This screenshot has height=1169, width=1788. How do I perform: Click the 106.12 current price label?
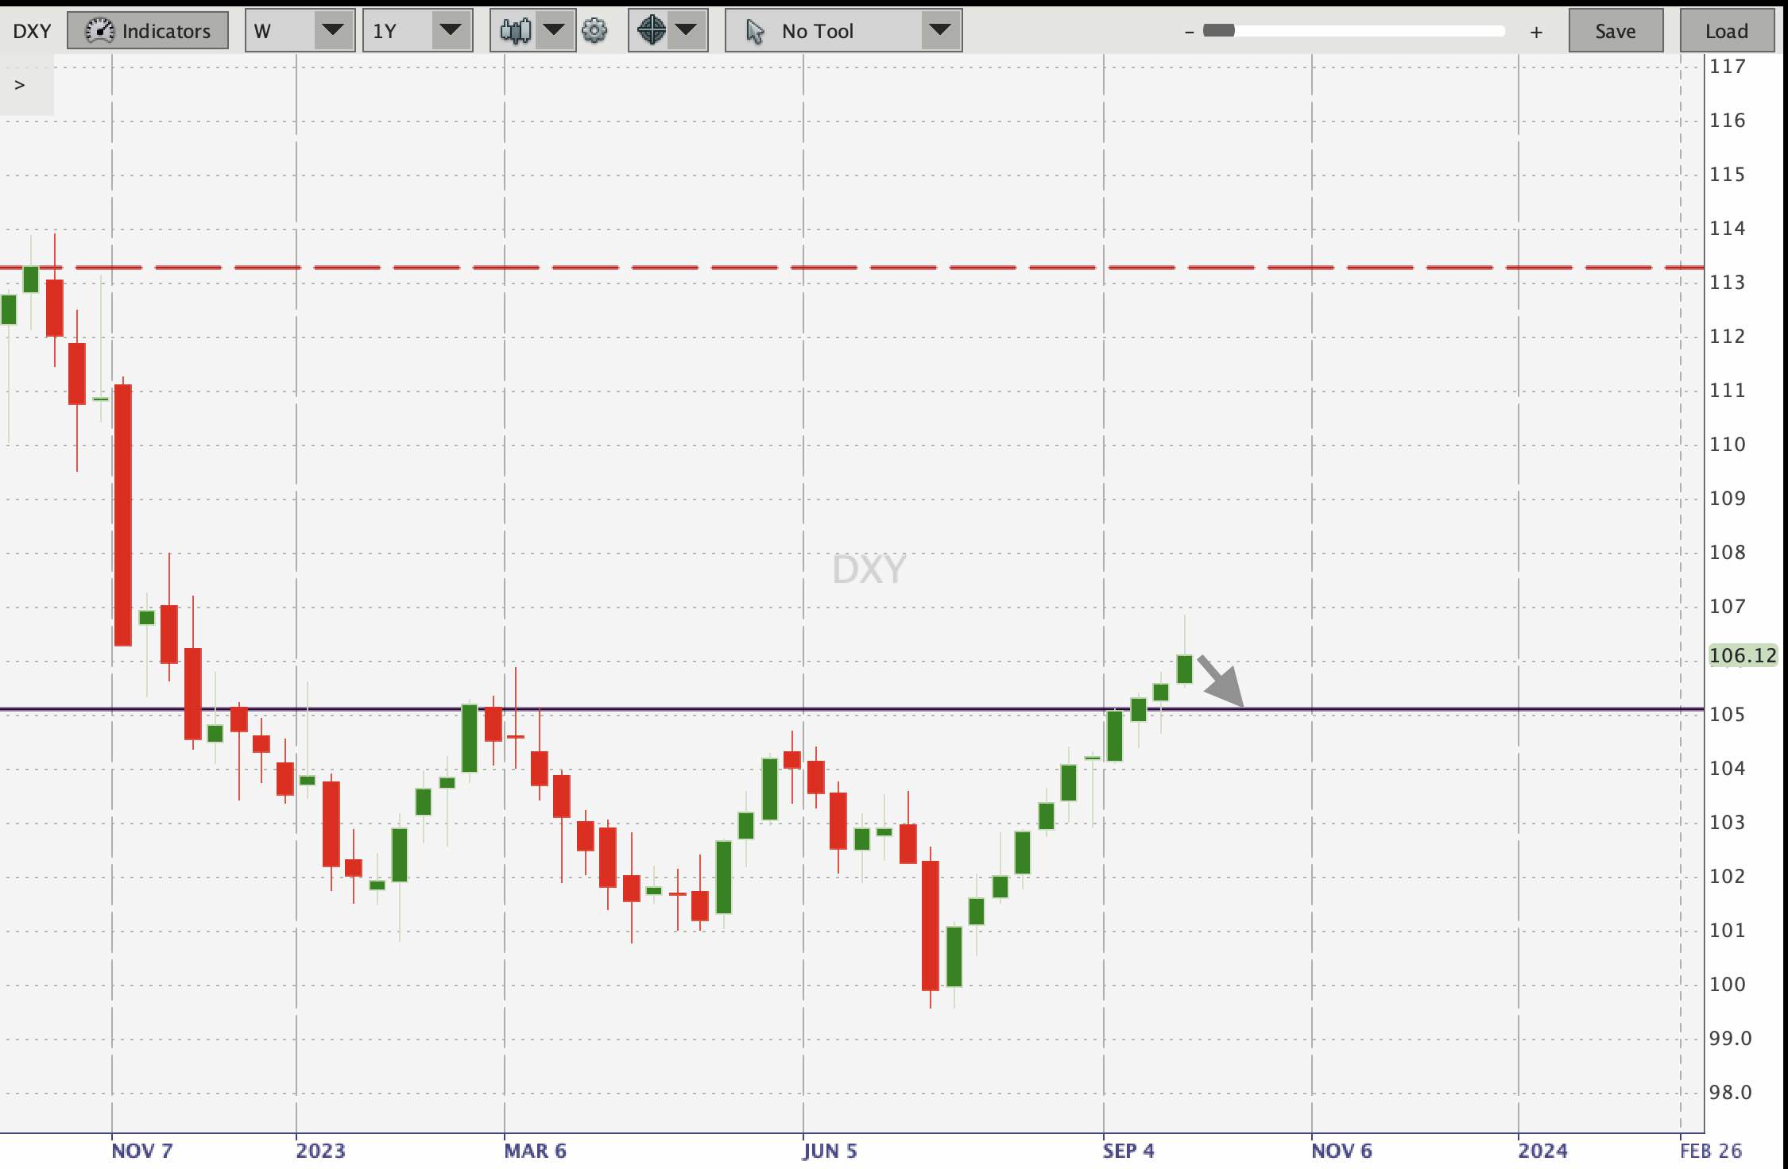click(1742, 655)
